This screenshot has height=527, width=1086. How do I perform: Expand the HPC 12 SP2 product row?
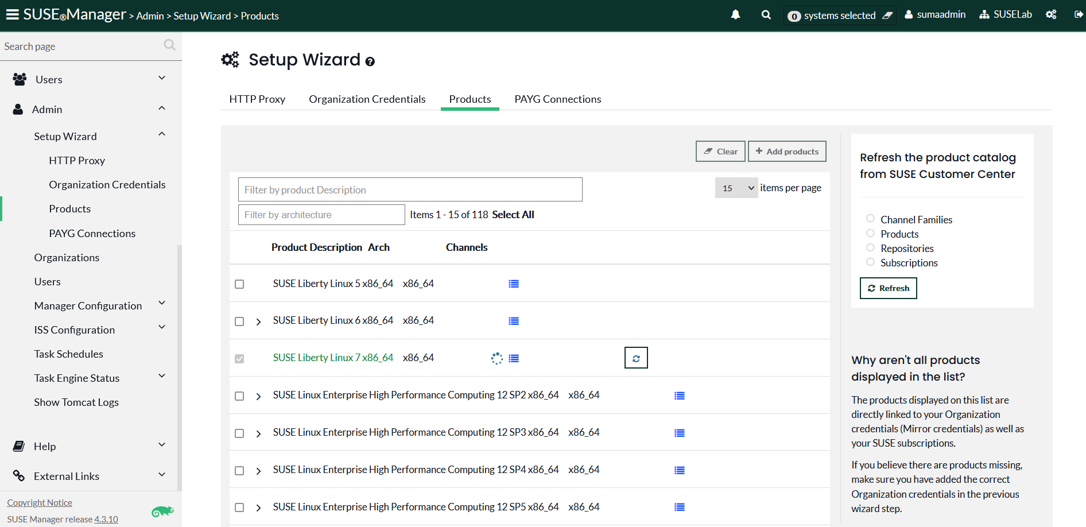click(258, 396)
